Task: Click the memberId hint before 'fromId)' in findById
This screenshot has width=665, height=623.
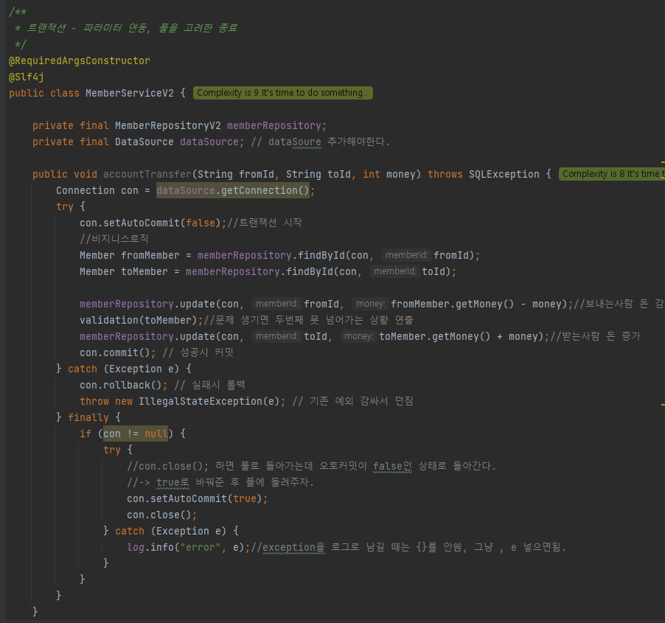Action: pyautogui.click(x=407, y=255)
